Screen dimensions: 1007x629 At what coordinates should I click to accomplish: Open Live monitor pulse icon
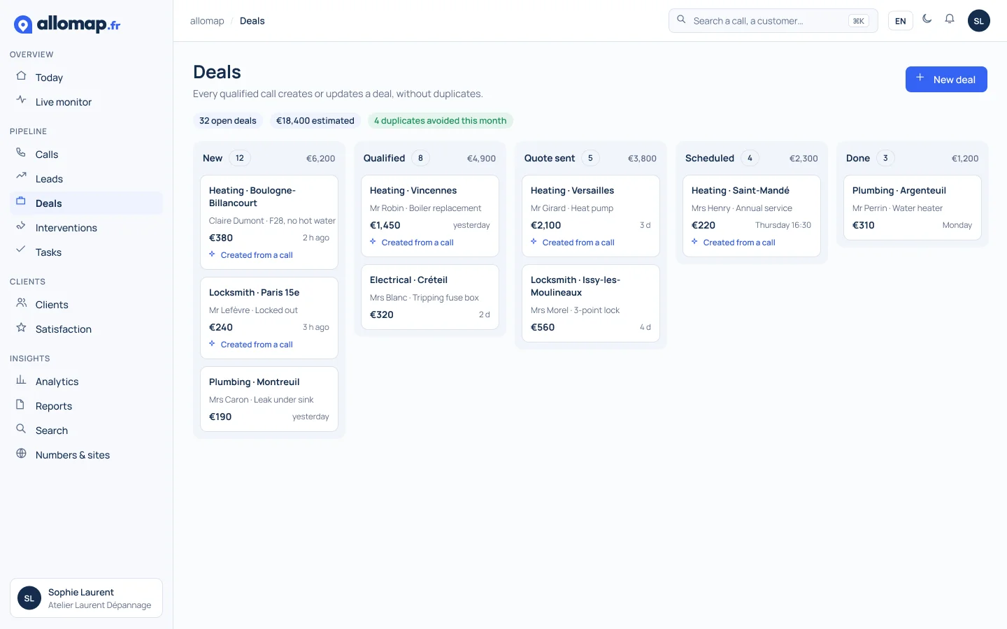pos(21,101)
